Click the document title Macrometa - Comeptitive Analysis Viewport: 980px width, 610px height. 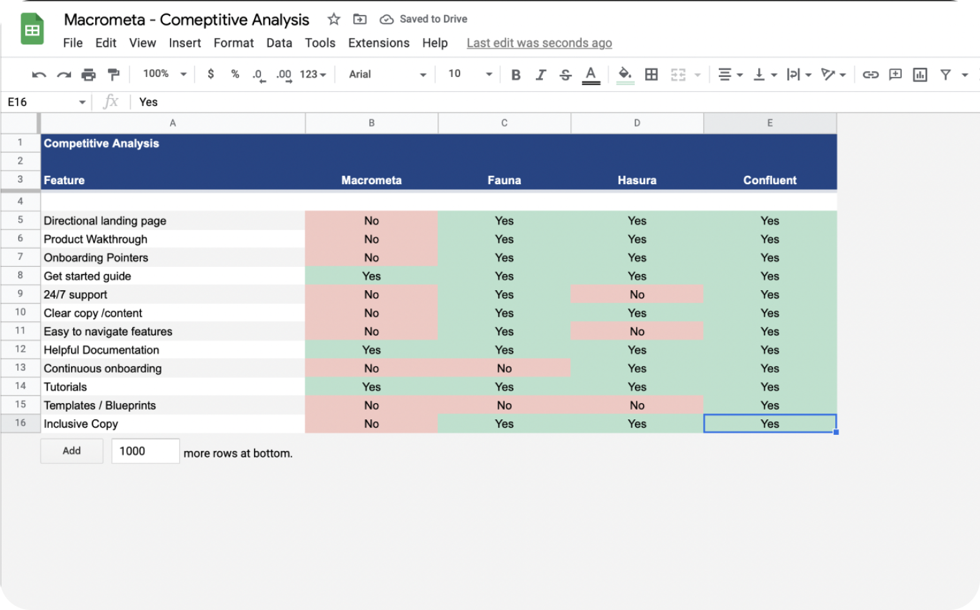tap(186, 20)
